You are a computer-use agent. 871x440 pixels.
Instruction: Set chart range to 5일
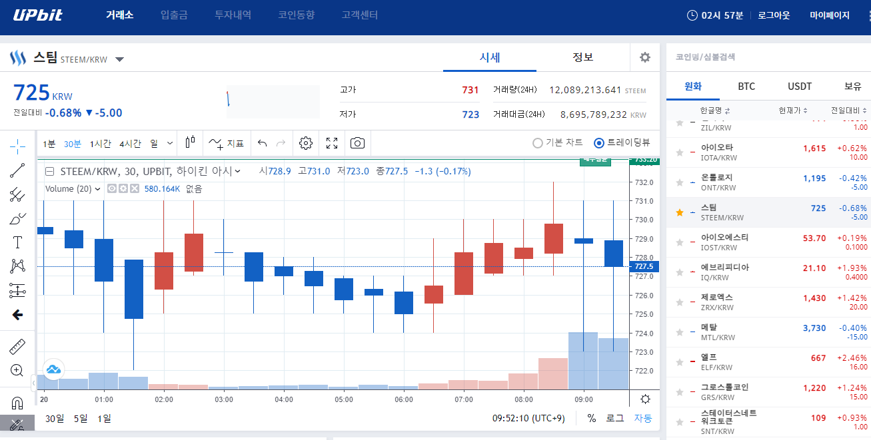coord(81,418)
